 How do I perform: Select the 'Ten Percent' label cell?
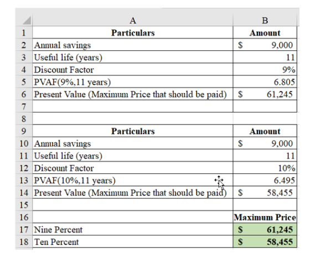coord(133,241)
